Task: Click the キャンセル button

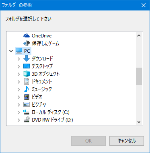Action: click(x=127, y=141)
